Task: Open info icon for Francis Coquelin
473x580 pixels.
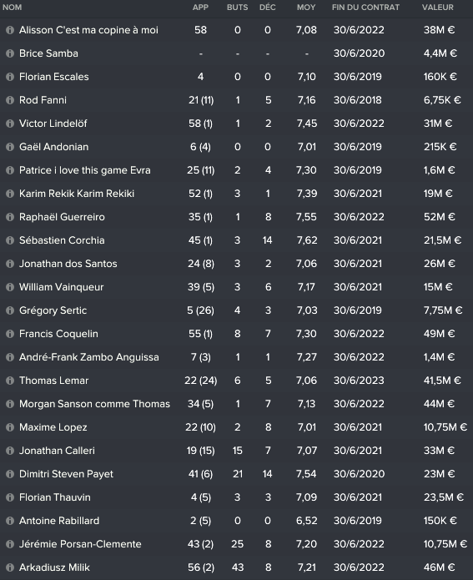Action: [x=10, y=334]
